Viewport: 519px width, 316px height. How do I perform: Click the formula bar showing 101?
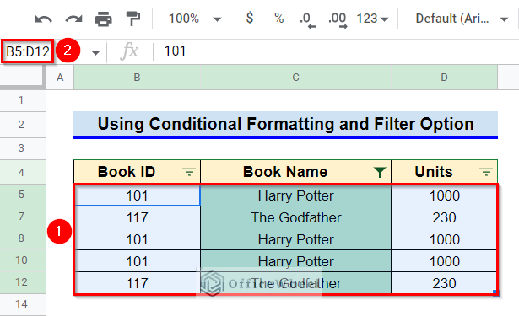click(336, 51)
